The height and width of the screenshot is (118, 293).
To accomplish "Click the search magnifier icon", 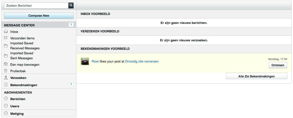I will pyautogui.click(x=71, y=5).
